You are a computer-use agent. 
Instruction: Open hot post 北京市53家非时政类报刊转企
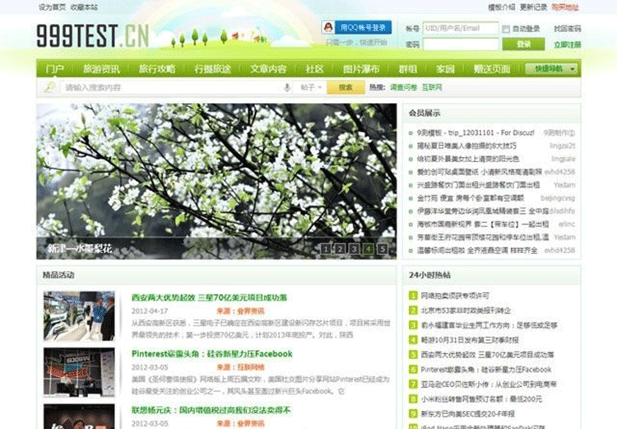(466, 310)
